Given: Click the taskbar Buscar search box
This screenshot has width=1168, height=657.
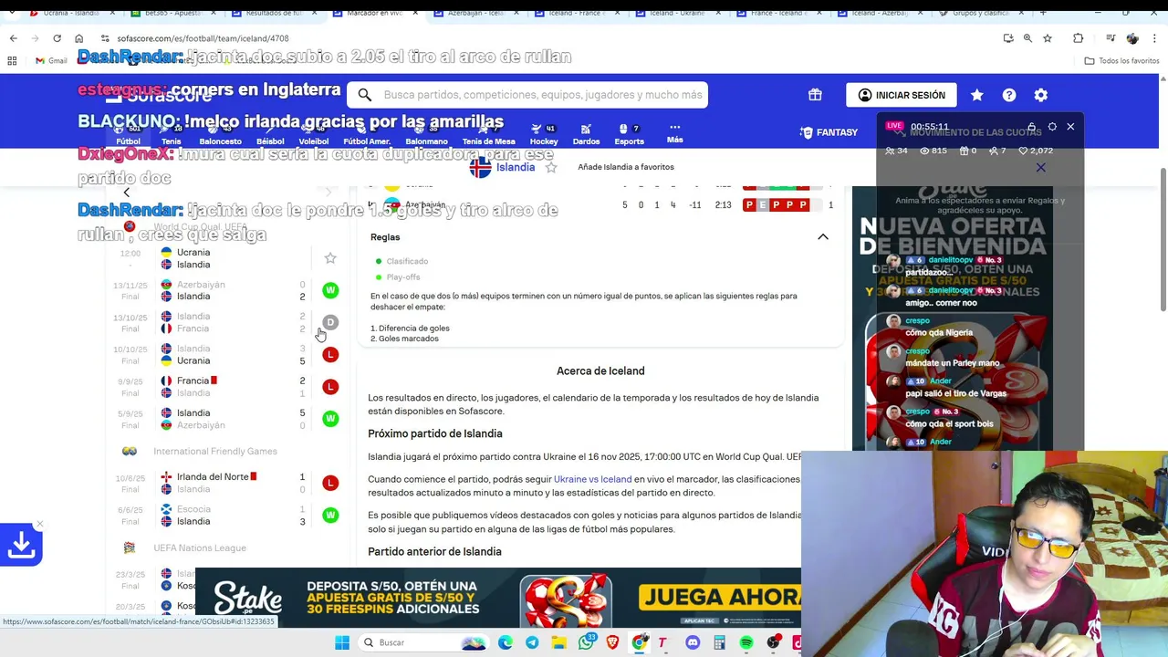Looking at the screenshot, I should pos(424,642).
